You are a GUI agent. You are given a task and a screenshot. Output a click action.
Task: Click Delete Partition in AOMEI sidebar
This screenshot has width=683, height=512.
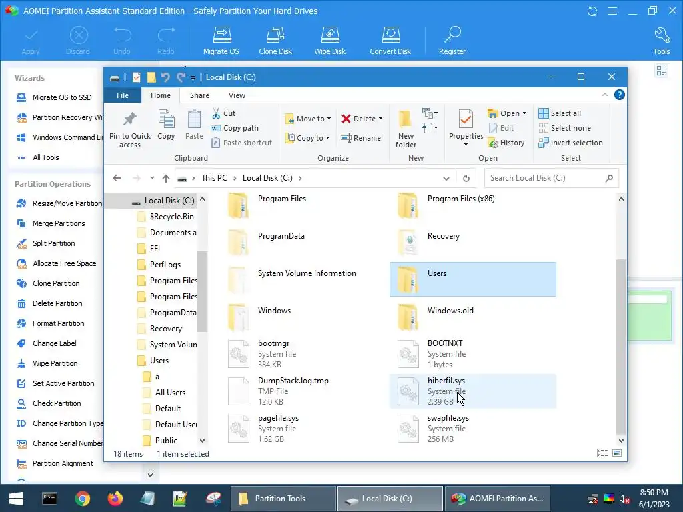(x=57, y=303)
